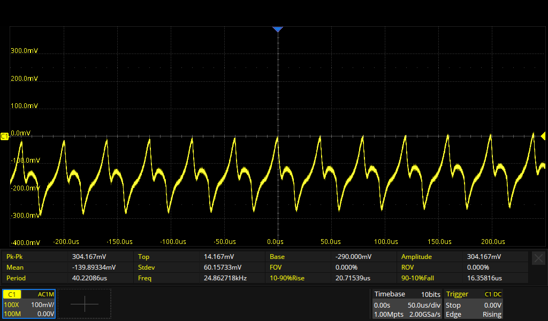Click the FOV measurement entry
This screenshot has height=321, width=548.
click(277, 267)
